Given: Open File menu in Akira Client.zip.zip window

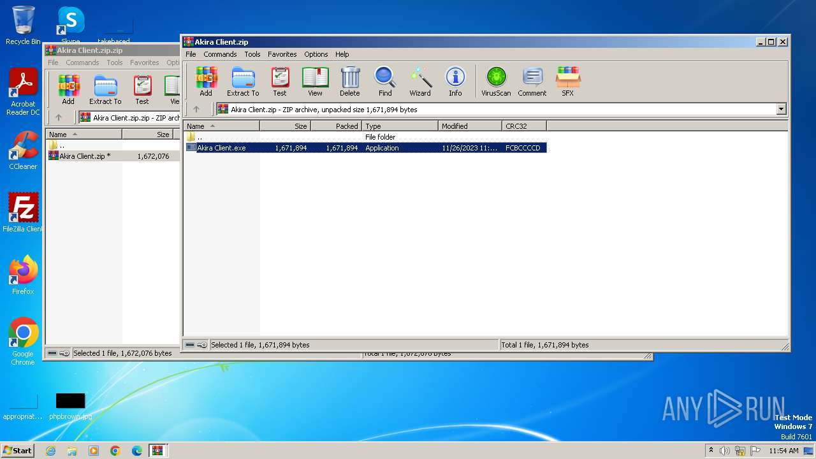Looking at the screenshot, I should click(x=53, y=62).
